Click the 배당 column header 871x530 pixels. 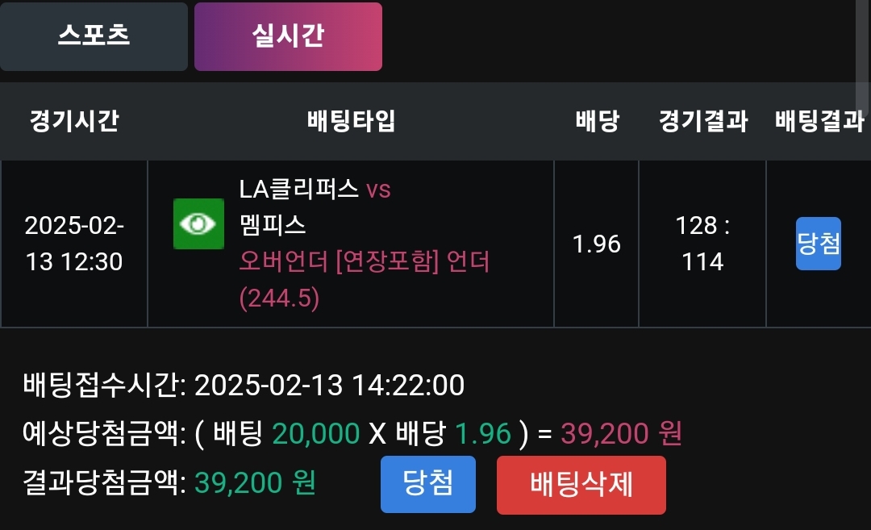pos(597,122)
